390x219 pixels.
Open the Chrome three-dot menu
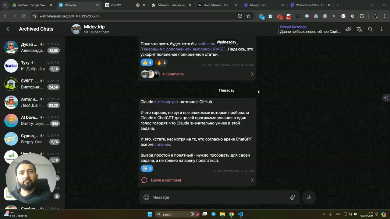click(x=385, y=16)
